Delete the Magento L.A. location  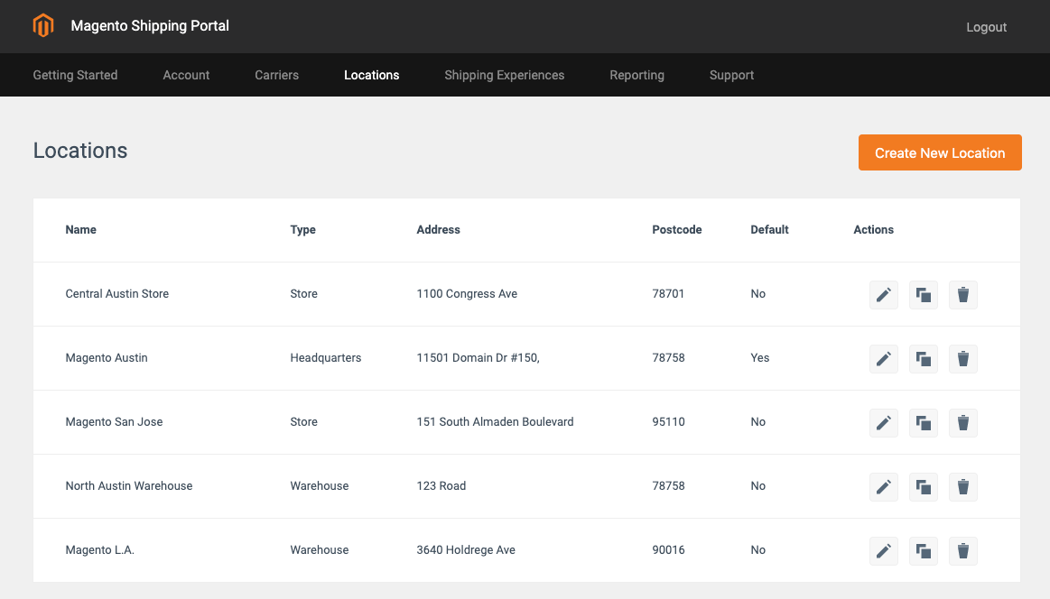(963, 551)
